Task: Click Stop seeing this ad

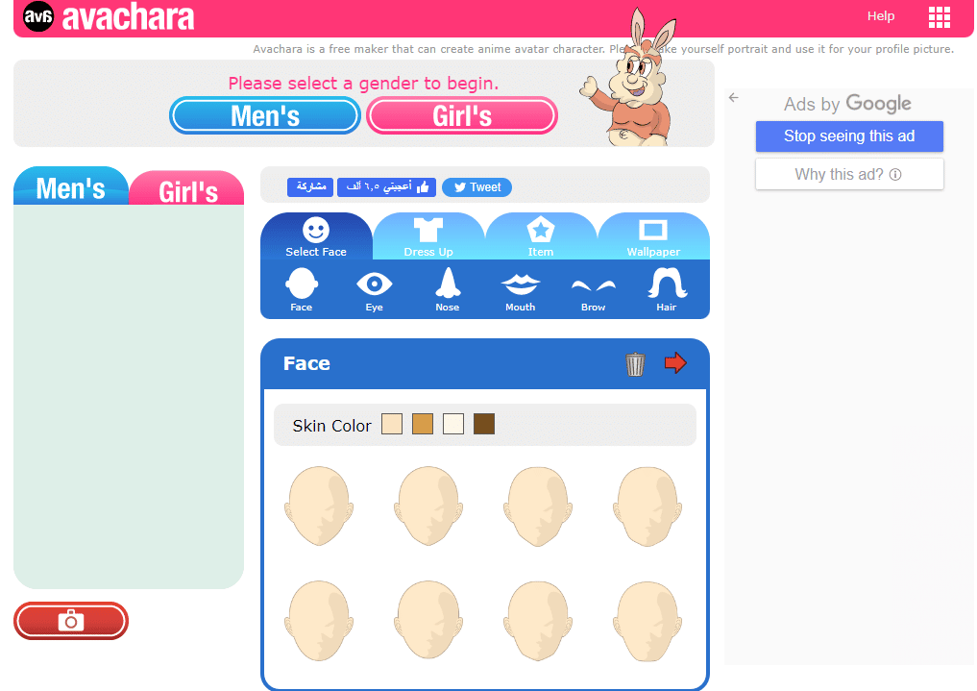Action: point(849,136)
